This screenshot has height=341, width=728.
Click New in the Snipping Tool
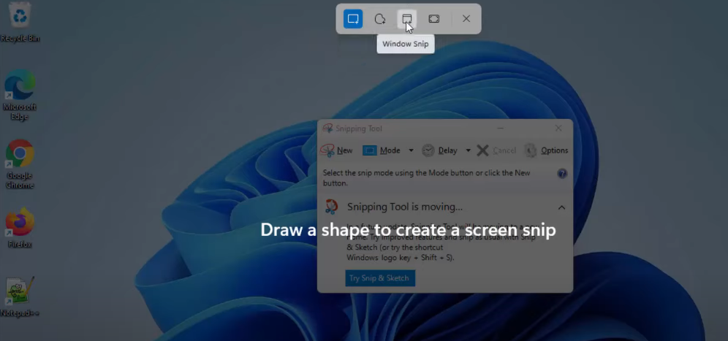[337, 150]
